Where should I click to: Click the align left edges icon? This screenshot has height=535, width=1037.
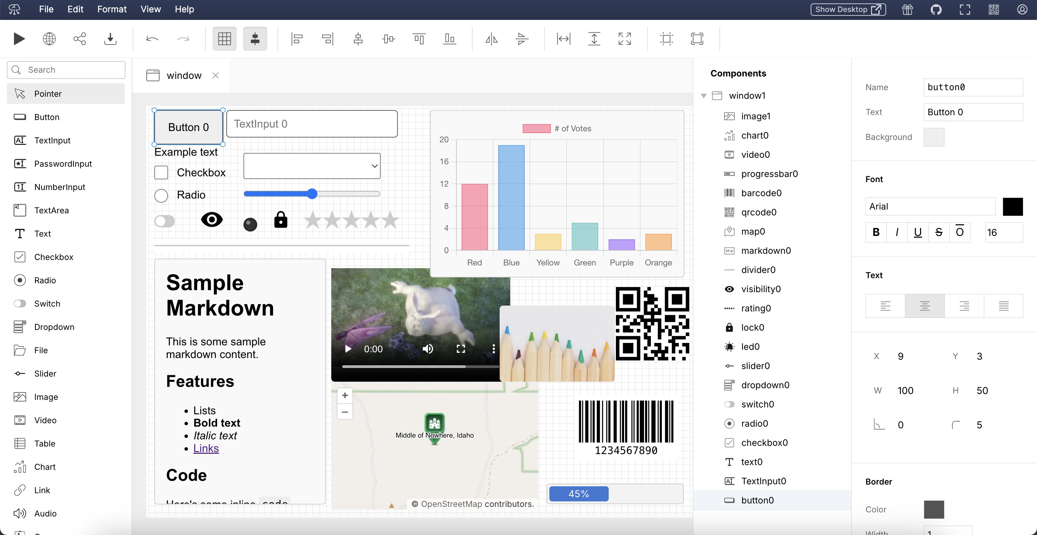coord(297,39)
